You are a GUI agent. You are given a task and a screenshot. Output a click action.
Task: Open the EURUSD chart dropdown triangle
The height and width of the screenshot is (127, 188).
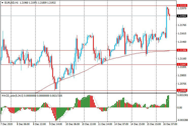2,3
